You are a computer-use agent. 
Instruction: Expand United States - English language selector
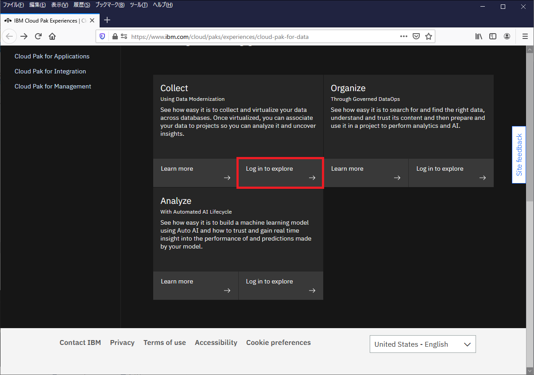coord(422,344)
